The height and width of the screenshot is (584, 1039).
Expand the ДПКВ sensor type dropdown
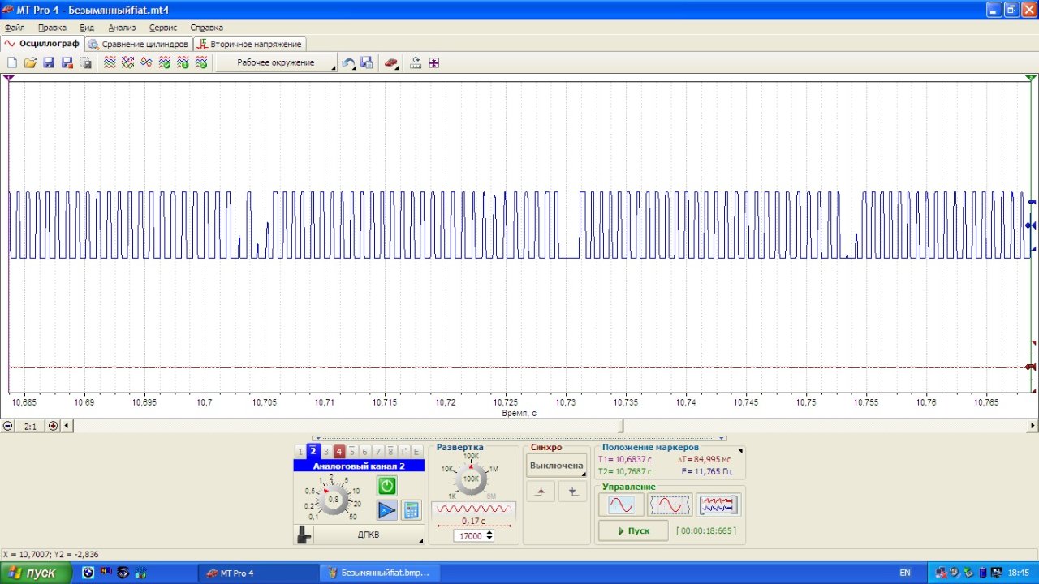[369, 535]
